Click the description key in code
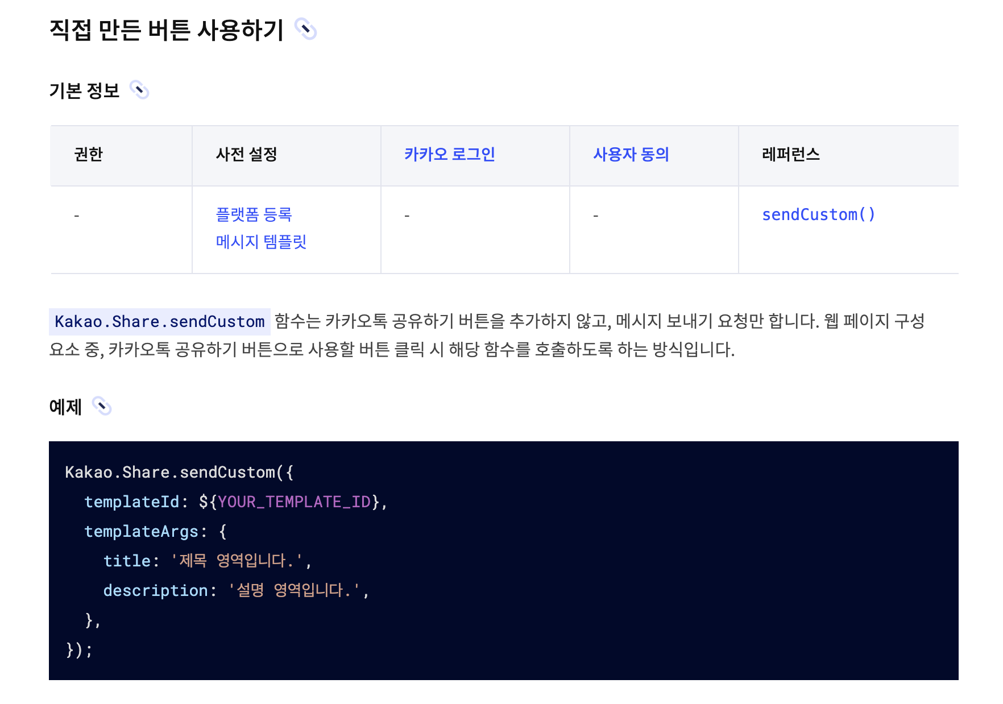This screenshot has width=1003, height=704. click(156, 590)
